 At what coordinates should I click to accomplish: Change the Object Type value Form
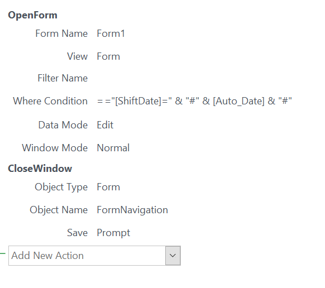click(108, 187)
